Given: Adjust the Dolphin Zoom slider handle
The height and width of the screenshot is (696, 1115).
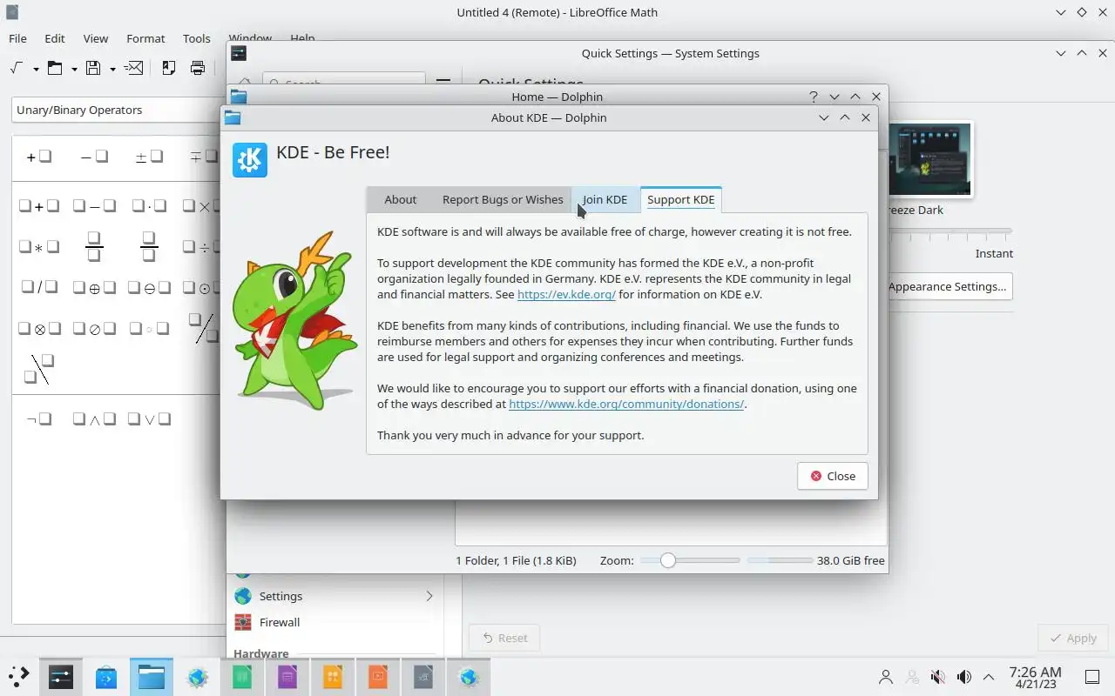Looking at the screenshot, I should point(667,560).
